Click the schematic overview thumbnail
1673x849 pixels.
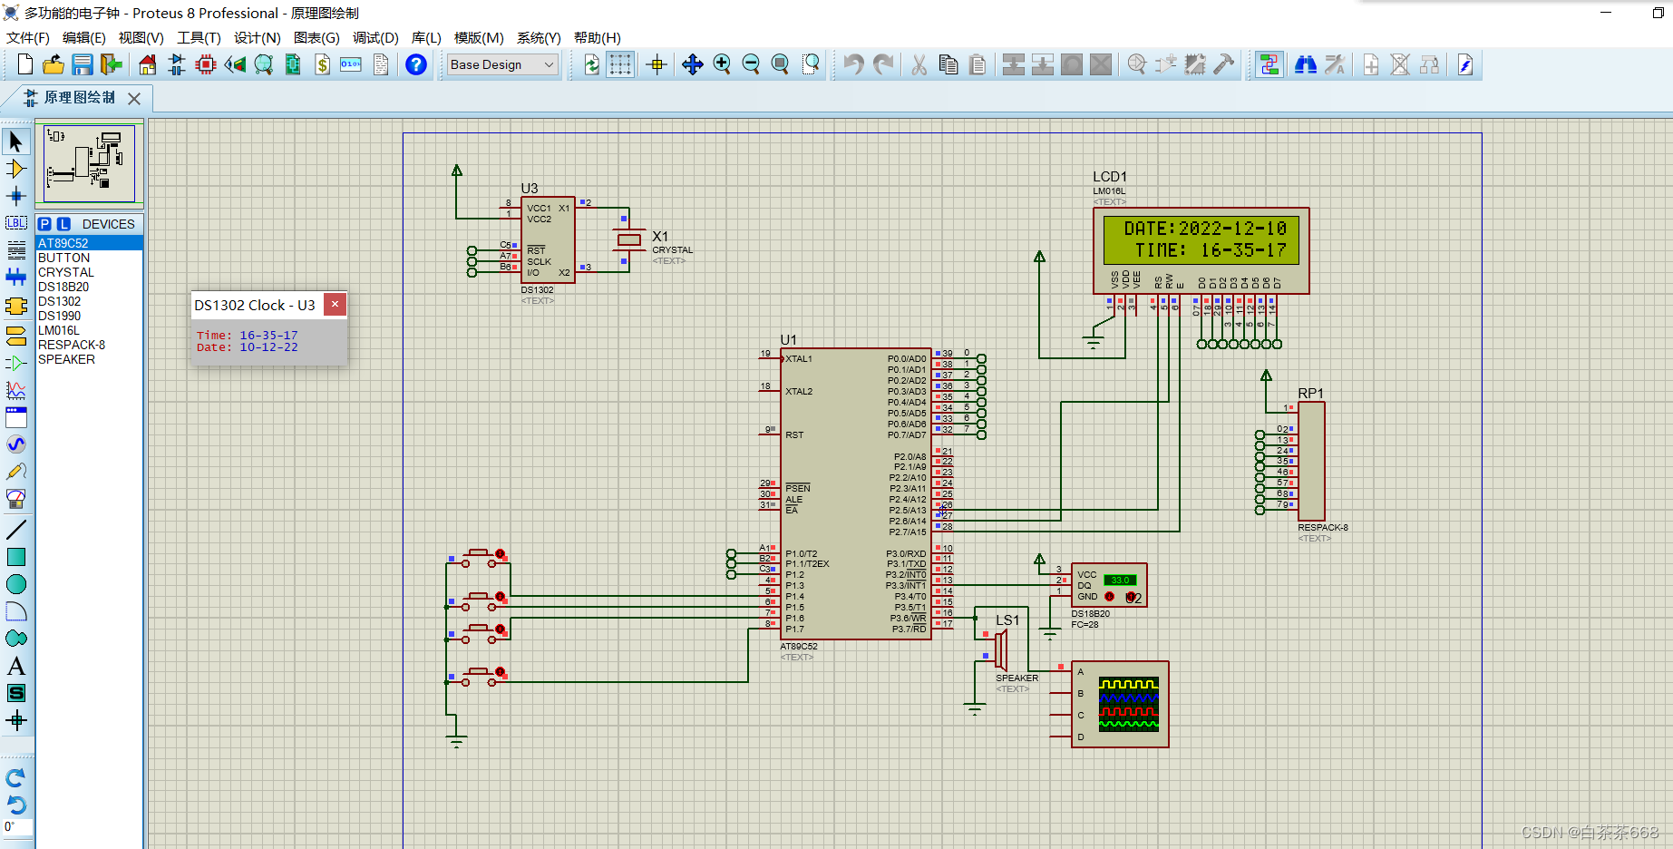[89, 163]
